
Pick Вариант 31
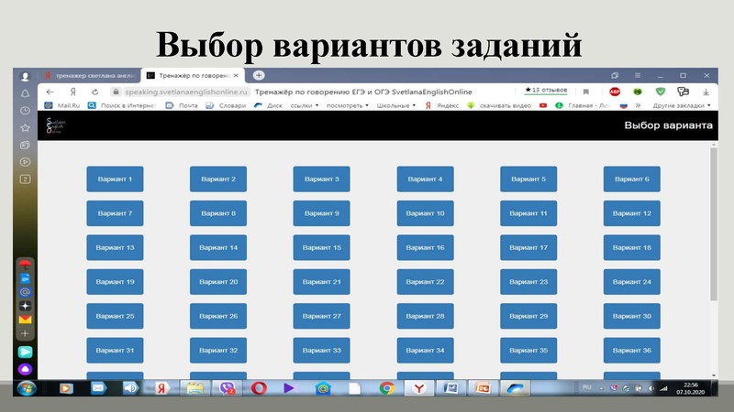click(x=115, y=351)
